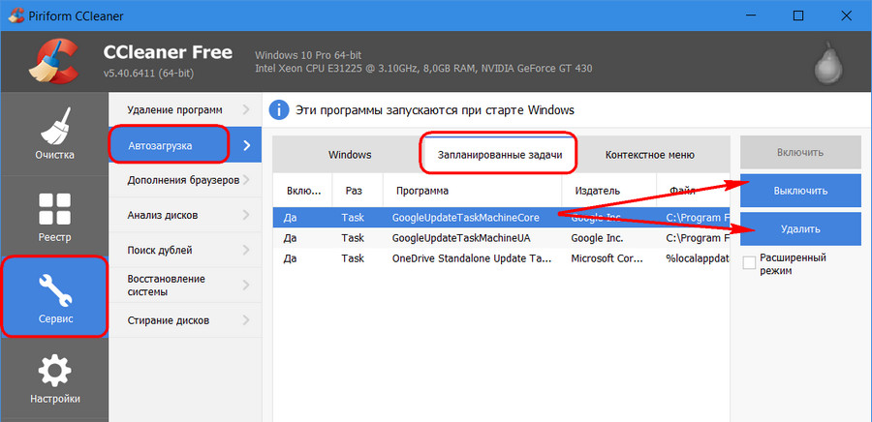Open Анализ дисков menu item

(x=185, y=215)
